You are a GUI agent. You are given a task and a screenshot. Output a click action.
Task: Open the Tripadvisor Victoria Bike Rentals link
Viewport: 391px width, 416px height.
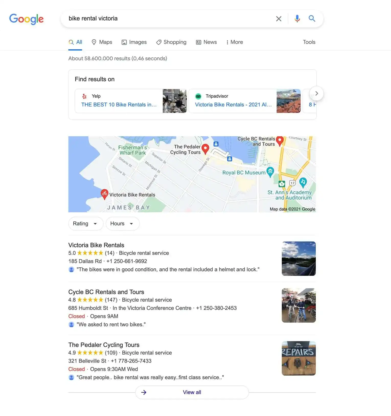click(233, 105)
